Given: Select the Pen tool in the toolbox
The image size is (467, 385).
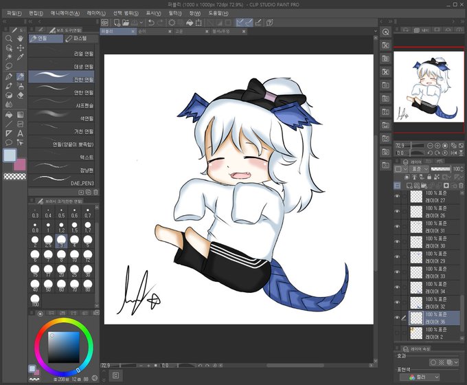Looking at the screenshot, I should pos(9,76).
